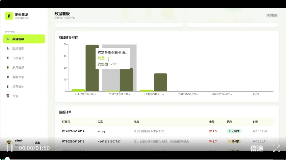Viewport: 287px width, 160px height.
Task: Click the 订单号 column header
Action: pyautogui.click(x=66, y=122)
